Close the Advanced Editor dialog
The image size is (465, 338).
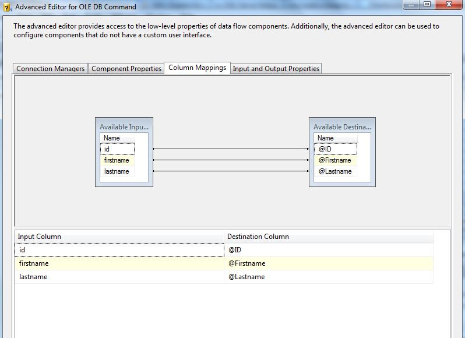click(449, 6)
